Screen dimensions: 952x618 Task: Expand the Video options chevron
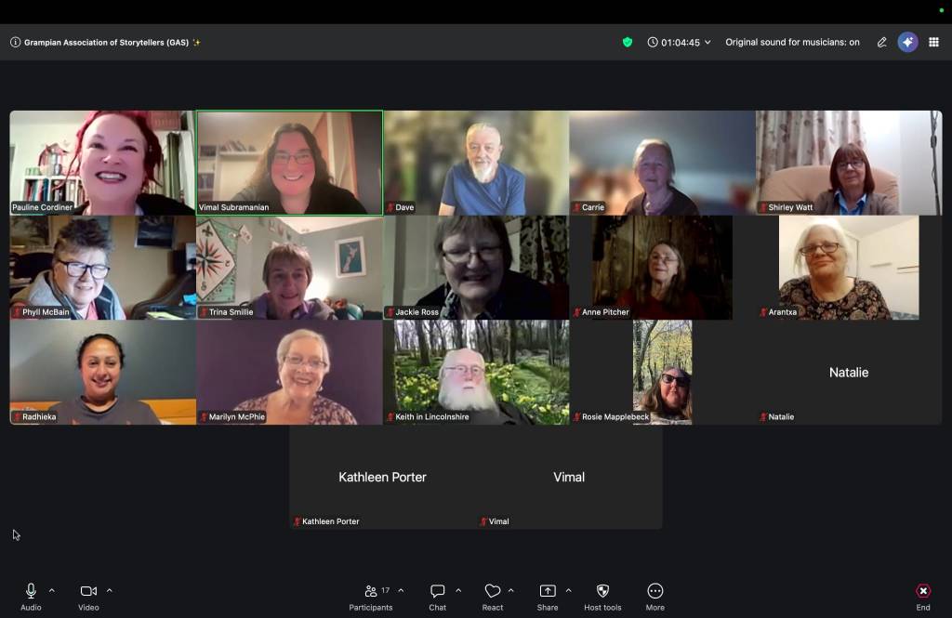click(110, 590)
